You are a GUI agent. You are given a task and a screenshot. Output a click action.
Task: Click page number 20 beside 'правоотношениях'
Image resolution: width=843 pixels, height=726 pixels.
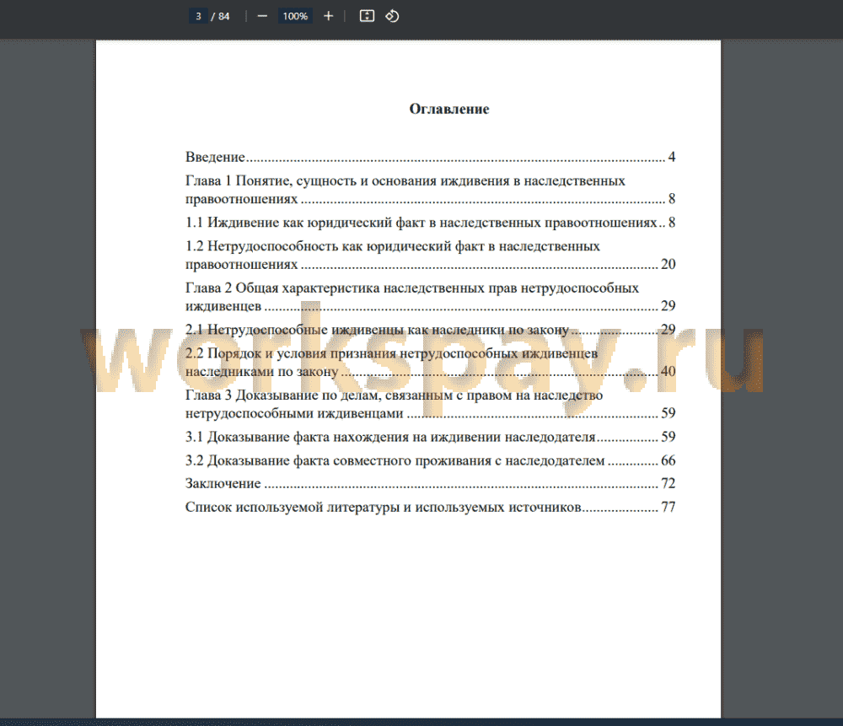click(668, 264)
